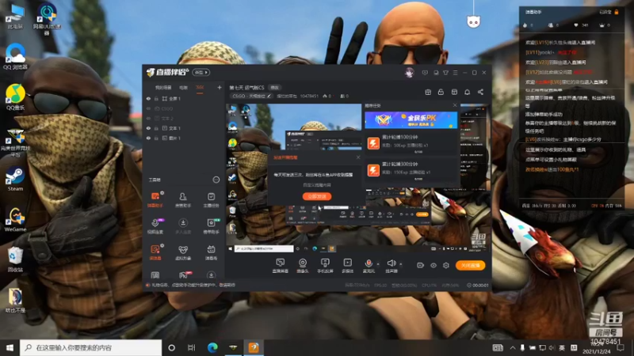Click the modify button next to stream title
The height and width of the screenshot is (356, 634).
coord(274,88)
